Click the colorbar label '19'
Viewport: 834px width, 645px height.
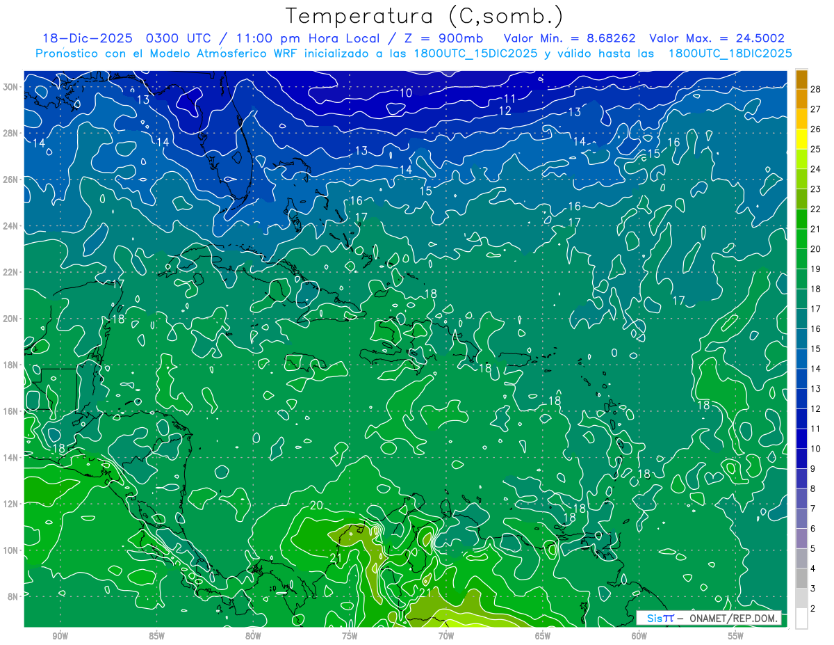point(815,269)
